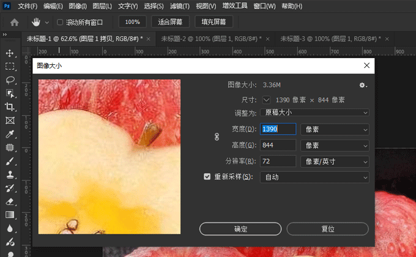Click the 分辨率 input field
This screenshot has height=257, width=416.
(x=278, y=162)
